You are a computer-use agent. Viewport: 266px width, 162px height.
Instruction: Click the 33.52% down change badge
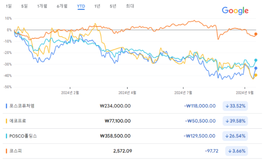coord(235,106)
